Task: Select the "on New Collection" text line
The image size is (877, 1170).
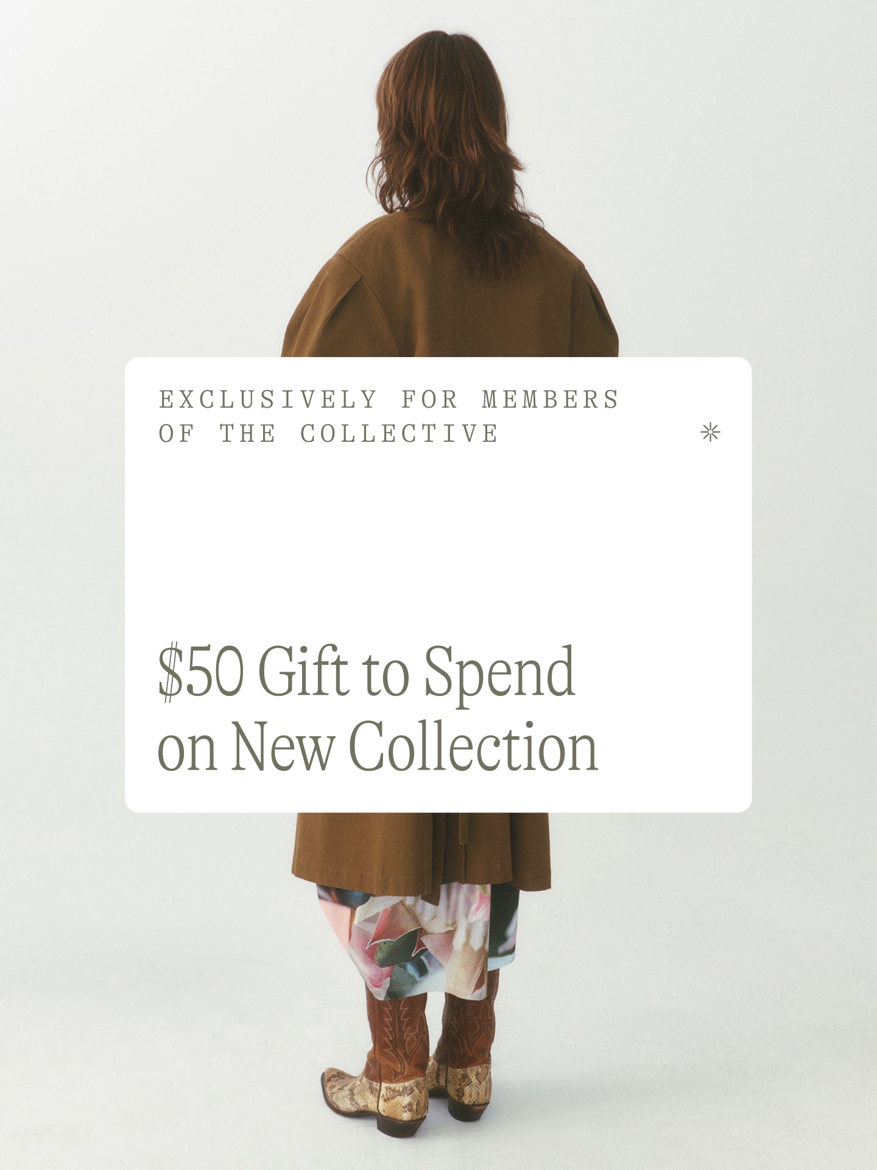Action: (378, 746)
